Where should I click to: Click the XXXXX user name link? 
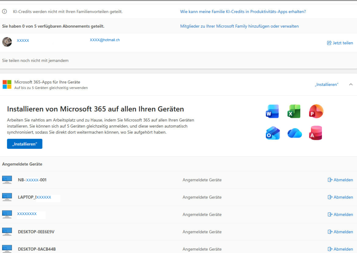click(x=23, y=40)
